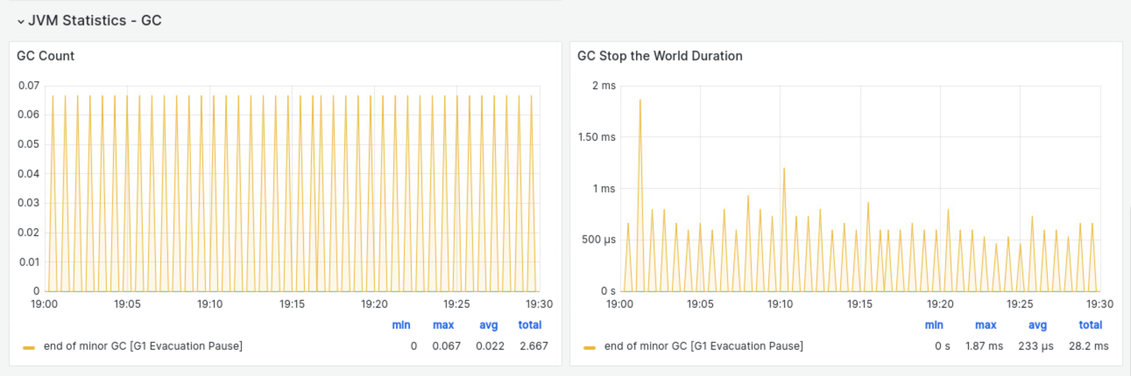The image size is (1131, 376).
Task: Sort GC Count legend by total
Action: coord(530,325)
